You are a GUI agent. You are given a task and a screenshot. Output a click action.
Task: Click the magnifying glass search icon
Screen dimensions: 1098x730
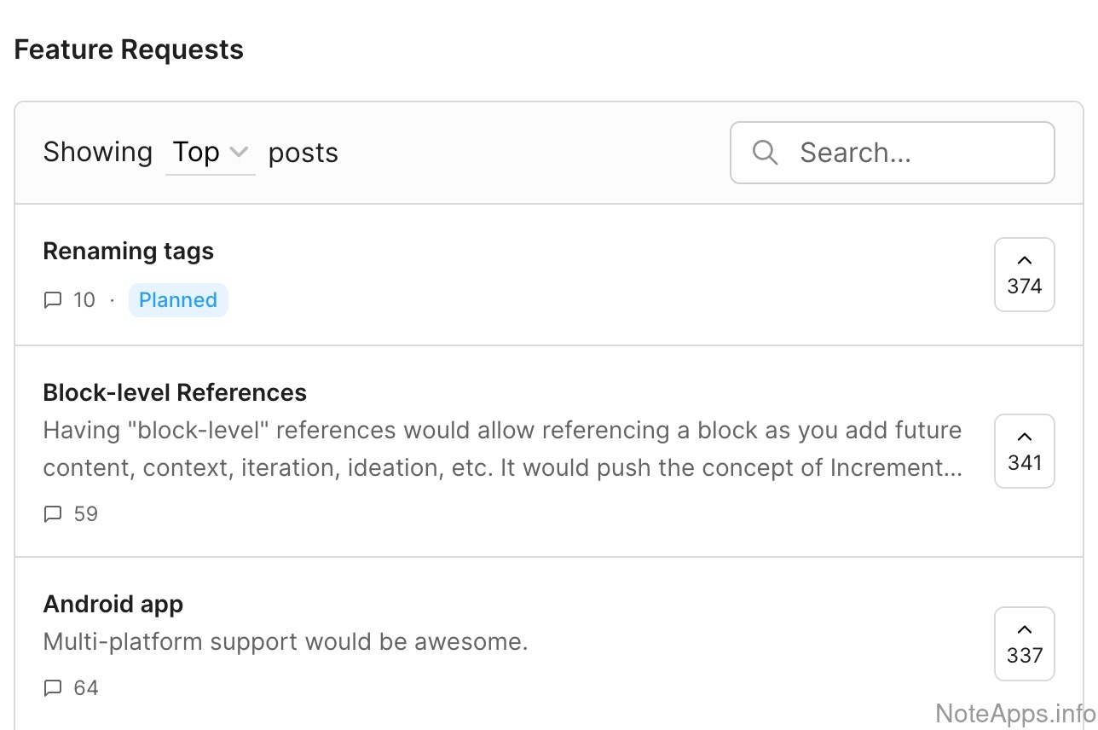click(x=765, y=153)
